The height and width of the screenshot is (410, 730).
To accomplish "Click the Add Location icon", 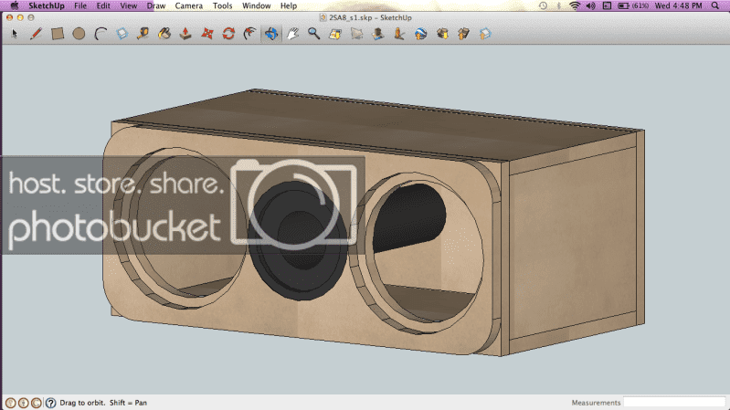I will [x=335, y=34].
